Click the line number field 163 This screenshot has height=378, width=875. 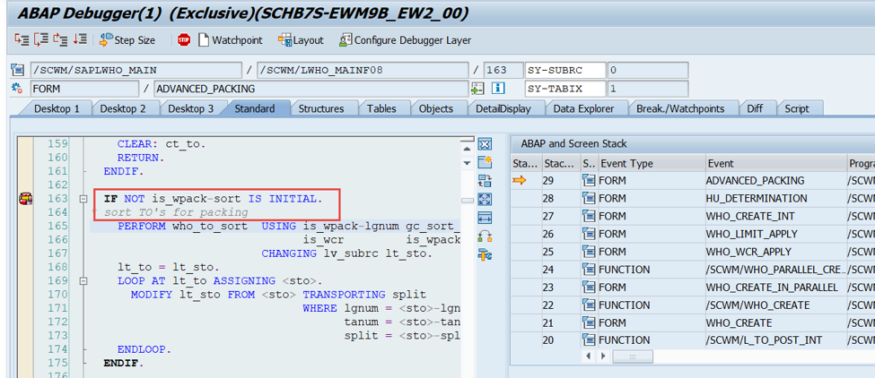503,70
